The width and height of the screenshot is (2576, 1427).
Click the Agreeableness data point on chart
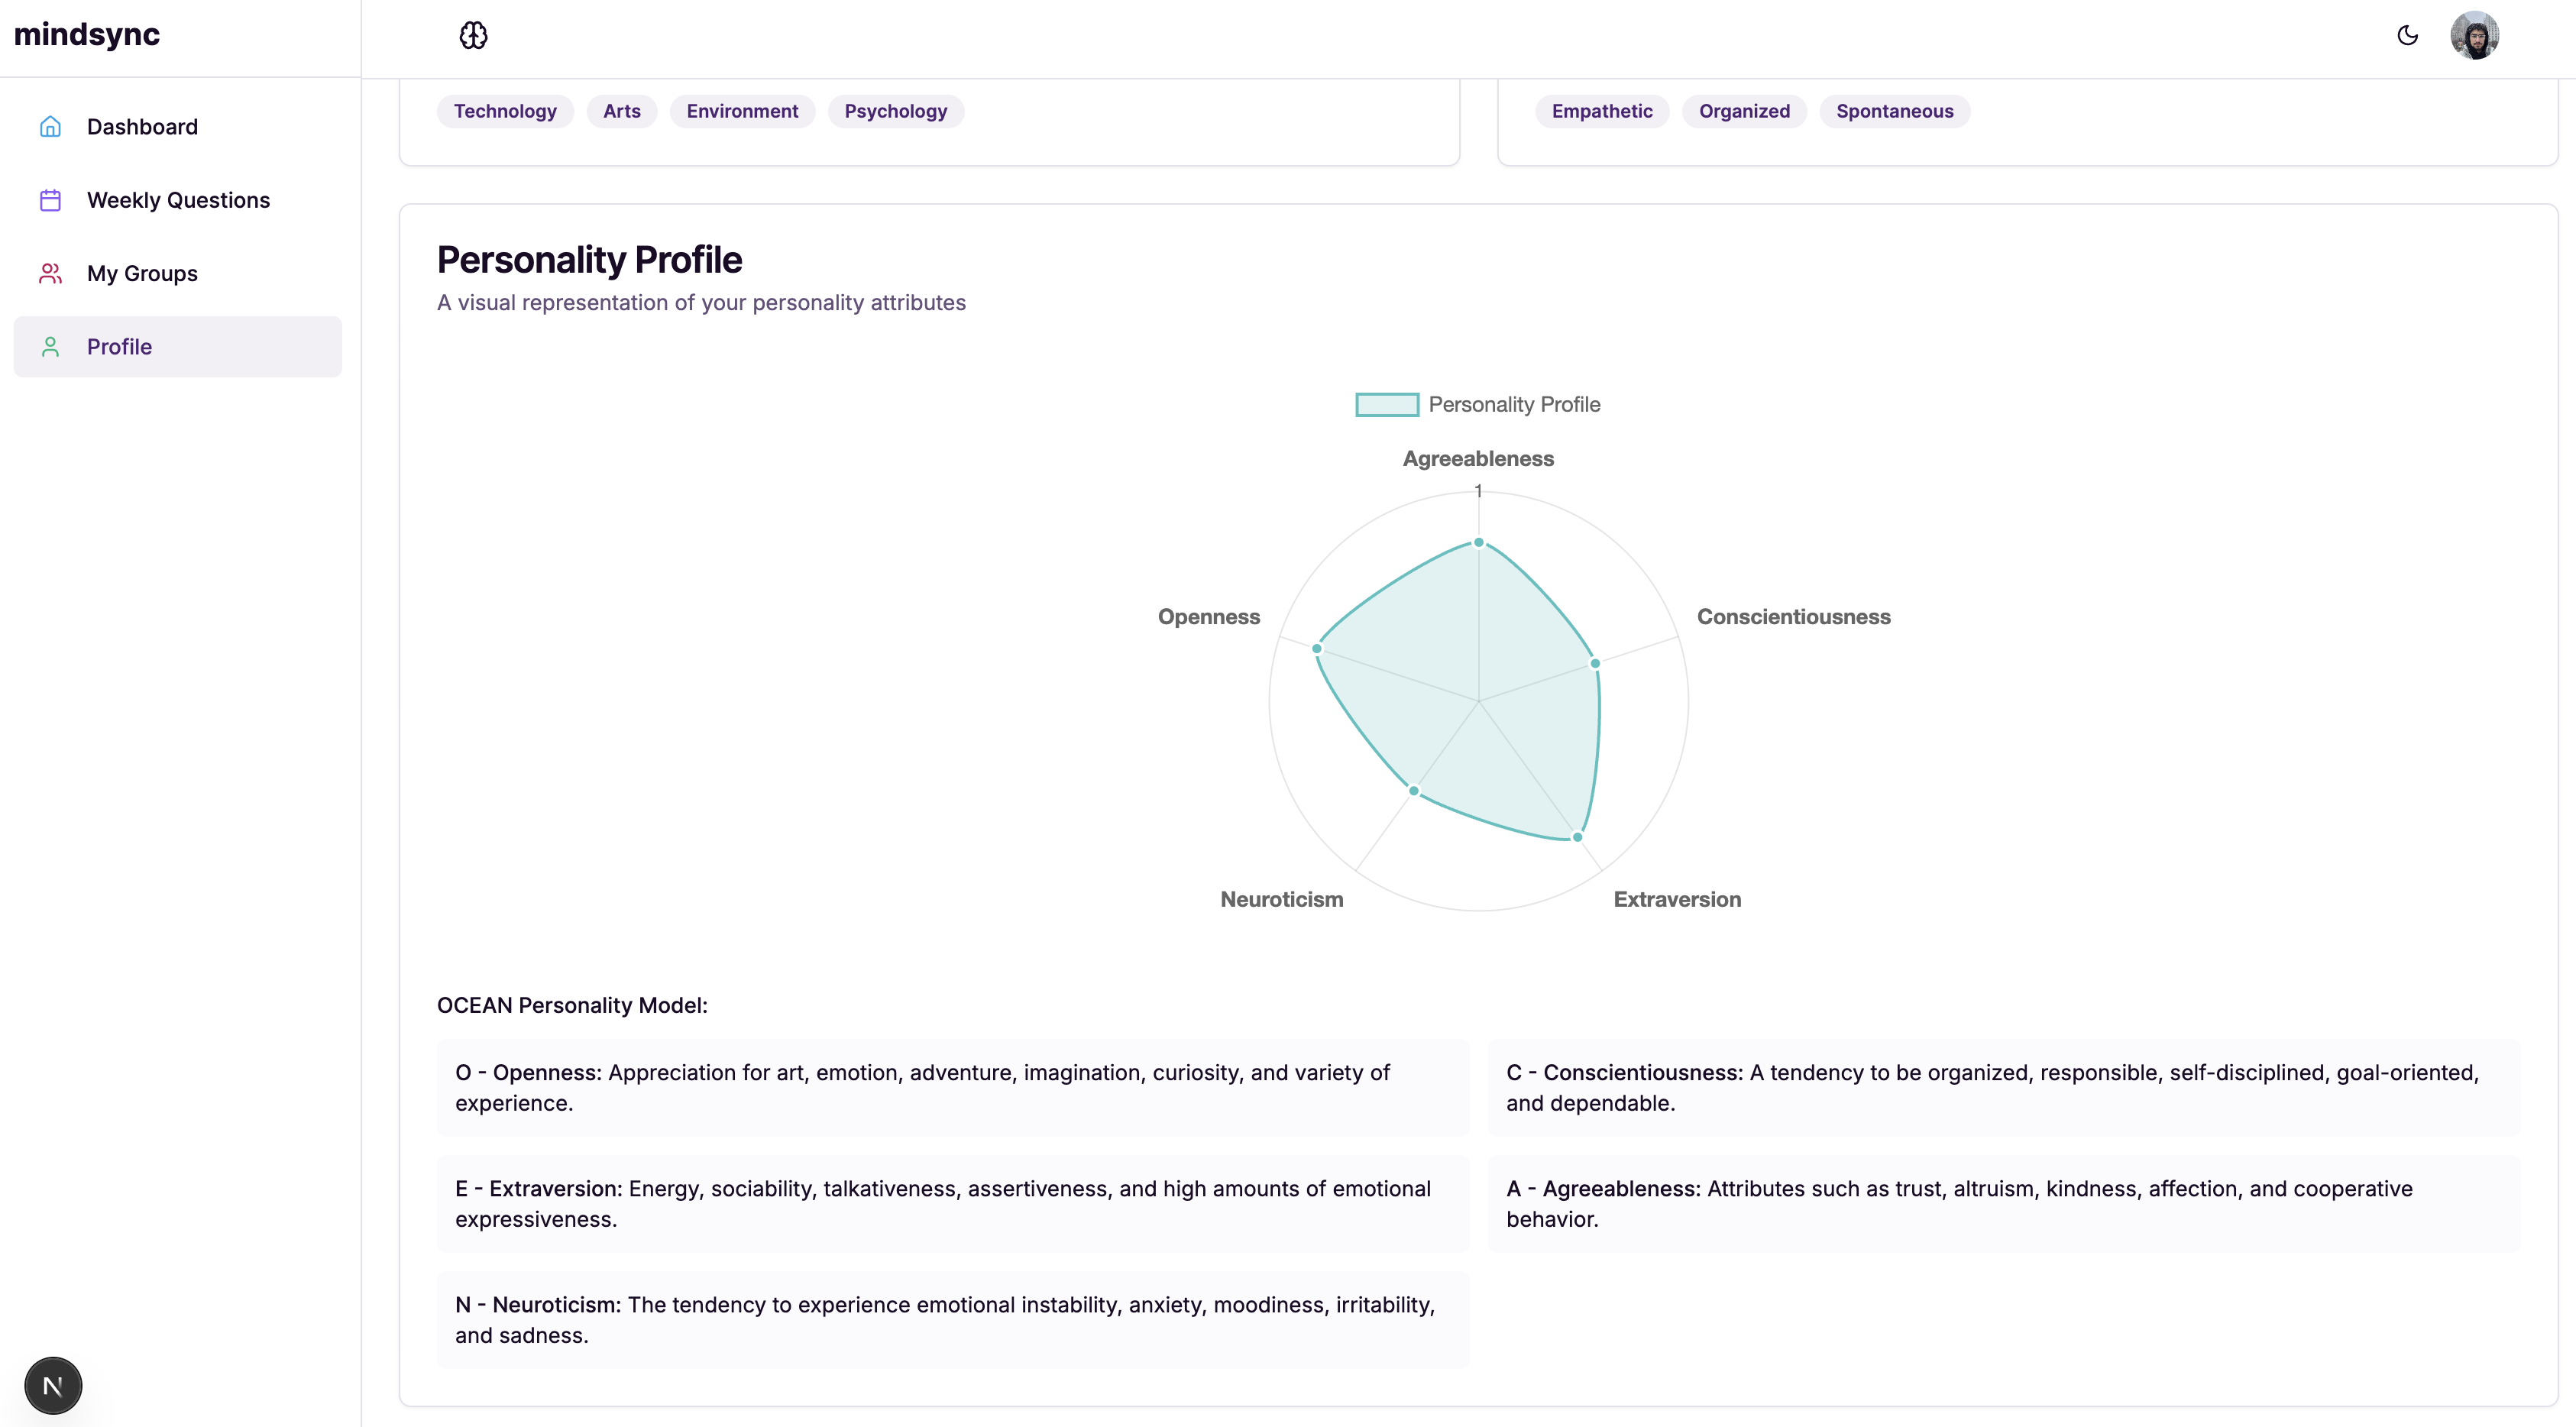pyautogui.click(x=1478, y=543)
